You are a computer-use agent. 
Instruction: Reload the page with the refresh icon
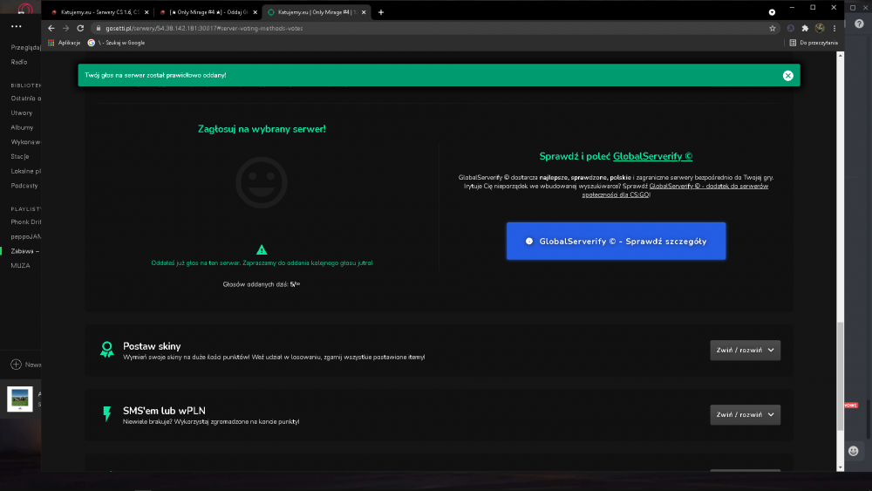pos(80,29)
